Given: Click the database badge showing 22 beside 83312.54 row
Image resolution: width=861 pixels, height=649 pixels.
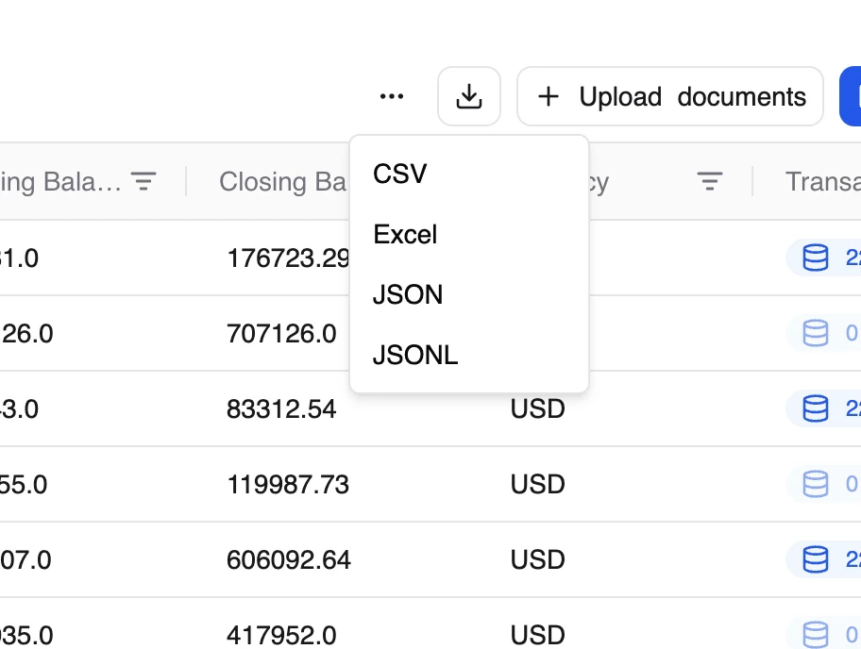Looking at the screenshot, I should (815, 408).
